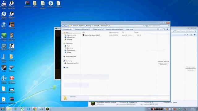
Task: Focus the texturepacks search field
Action: 159,26
